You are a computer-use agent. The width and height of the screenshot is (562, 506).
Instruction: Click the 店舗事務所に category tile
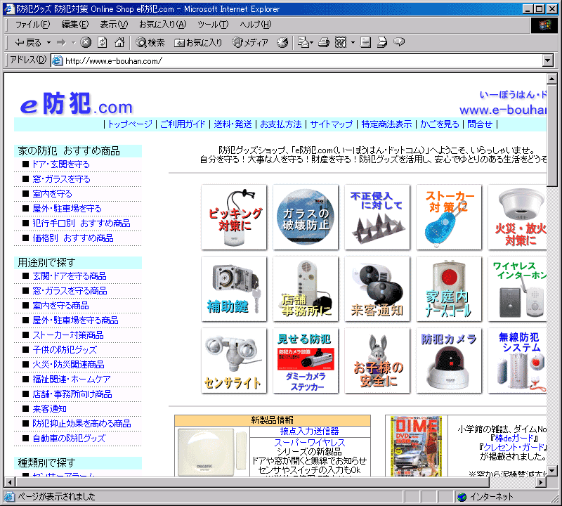[306, 289]
